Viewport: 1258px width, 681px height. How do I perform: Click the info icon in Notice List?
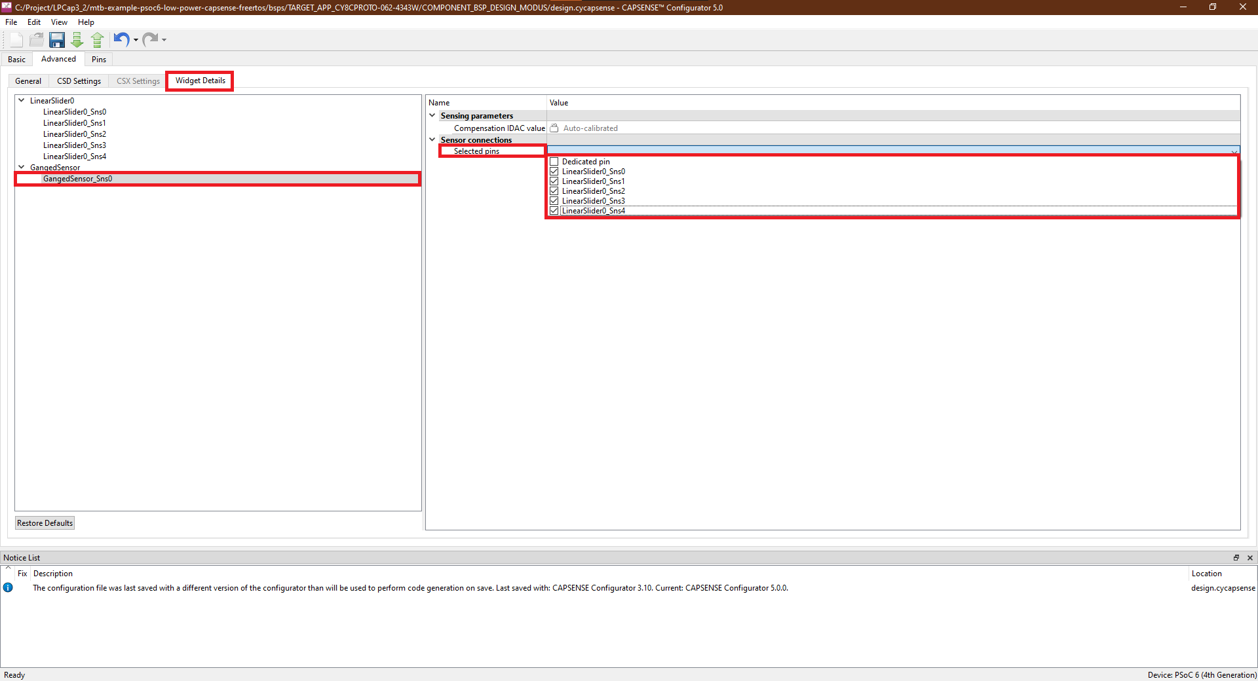8,587
